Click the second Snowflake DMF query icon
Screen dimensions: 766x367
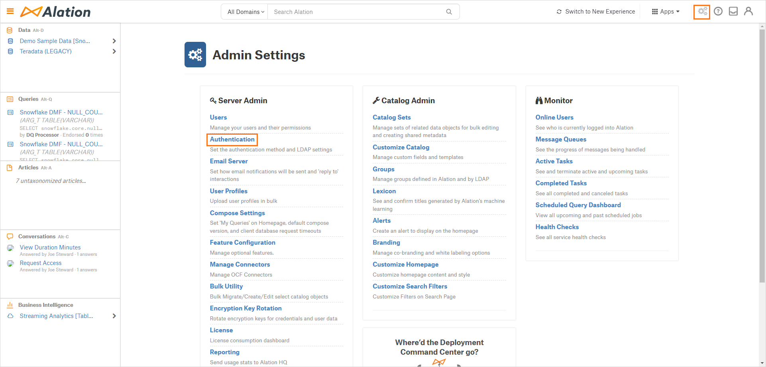(10, 144)
